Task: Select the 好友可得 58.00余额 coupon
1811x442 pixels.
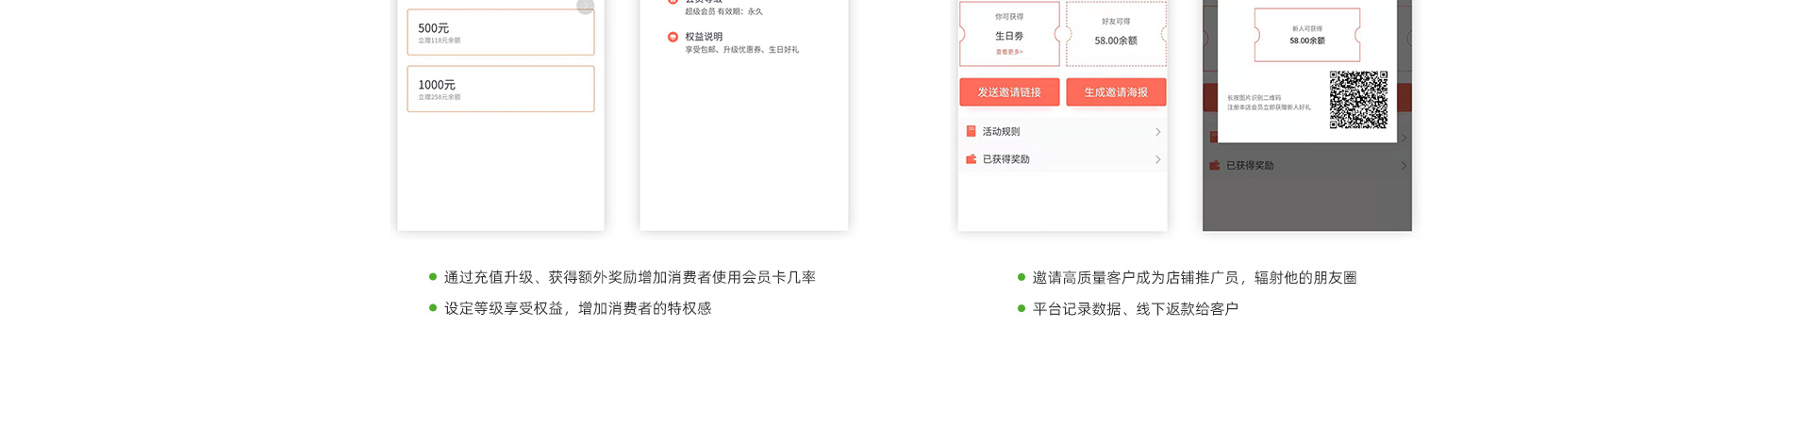Action: [1116, 36]
